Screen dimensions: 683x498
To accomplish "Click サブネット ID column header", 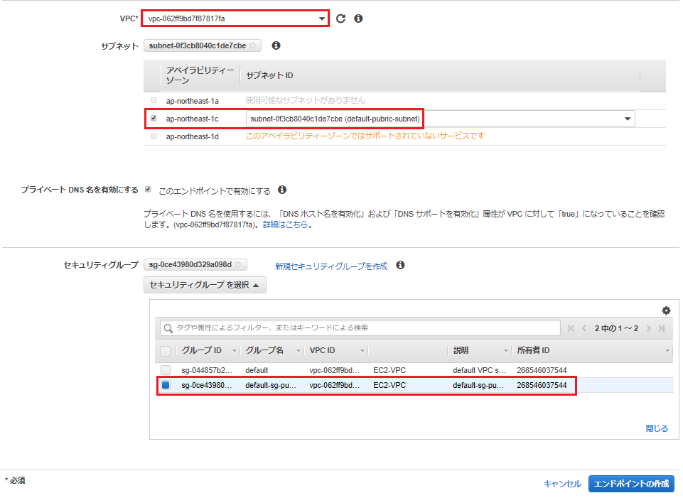I will (269, 76).
